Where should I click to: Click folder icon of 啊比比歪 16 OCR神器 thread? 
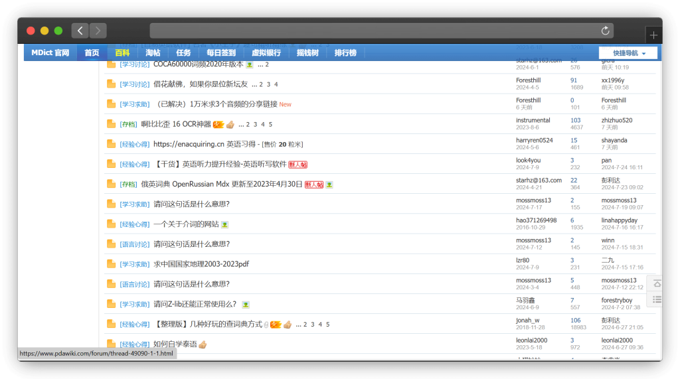[x=111, y=123]
